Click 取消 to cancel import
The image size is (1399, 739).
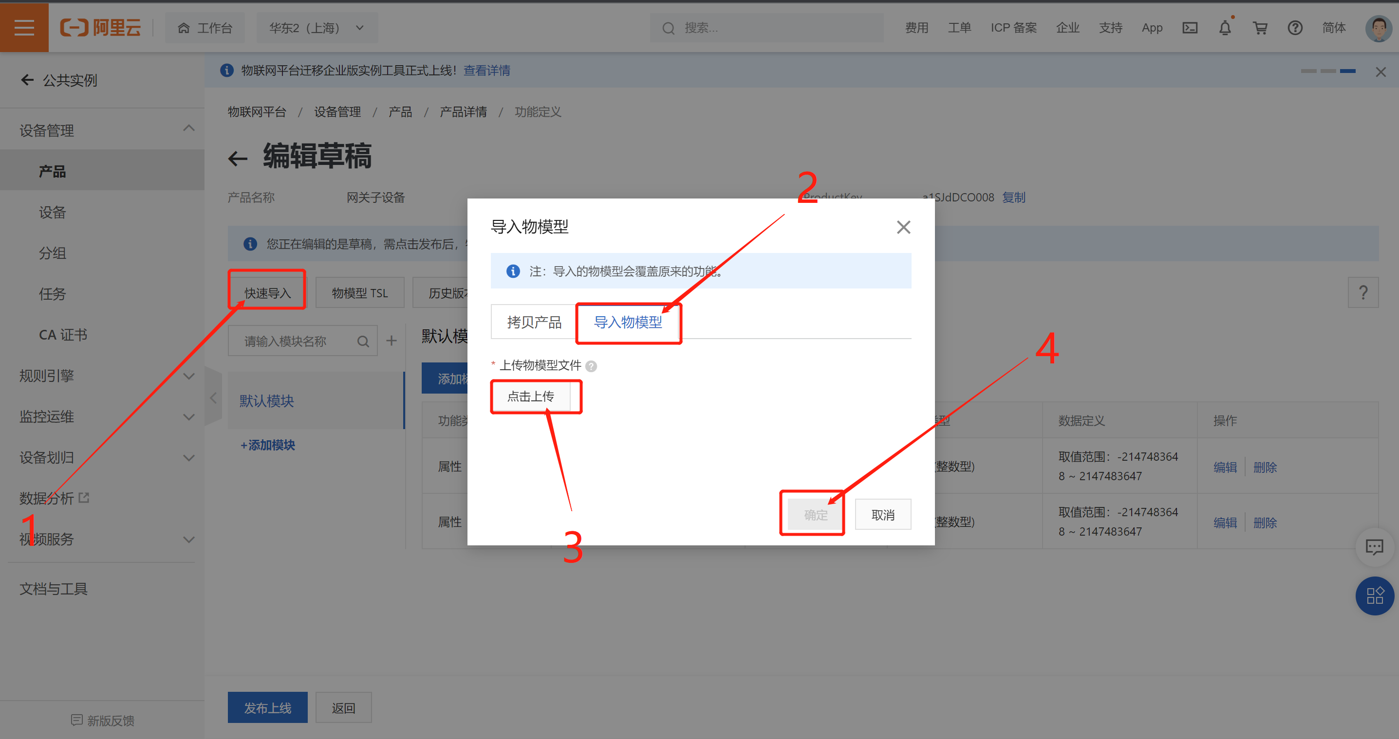[x=882, y=514]
